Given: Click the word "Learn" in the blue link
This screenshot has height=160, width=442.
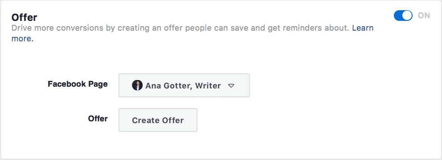Looking at the screenshot, I should coord(363,28).
